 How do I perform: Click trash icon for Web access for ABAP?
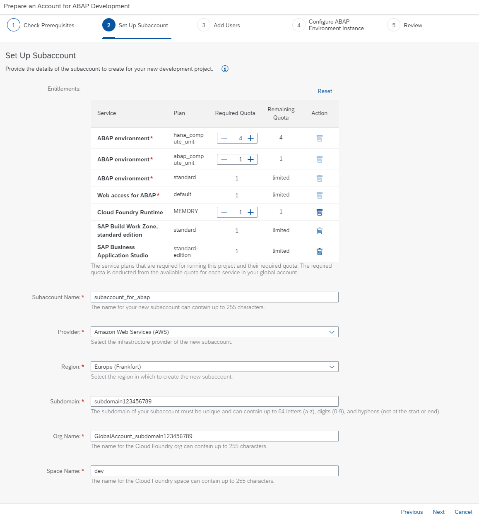click(320, 195)
